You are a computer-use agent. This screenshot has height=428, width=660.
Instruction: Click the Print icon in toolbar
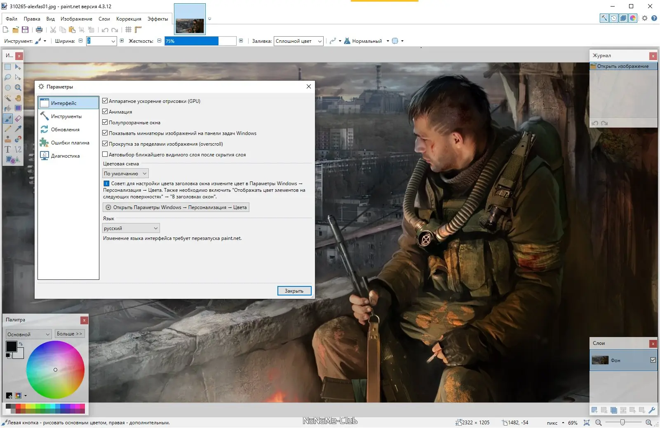coord(39,30)
